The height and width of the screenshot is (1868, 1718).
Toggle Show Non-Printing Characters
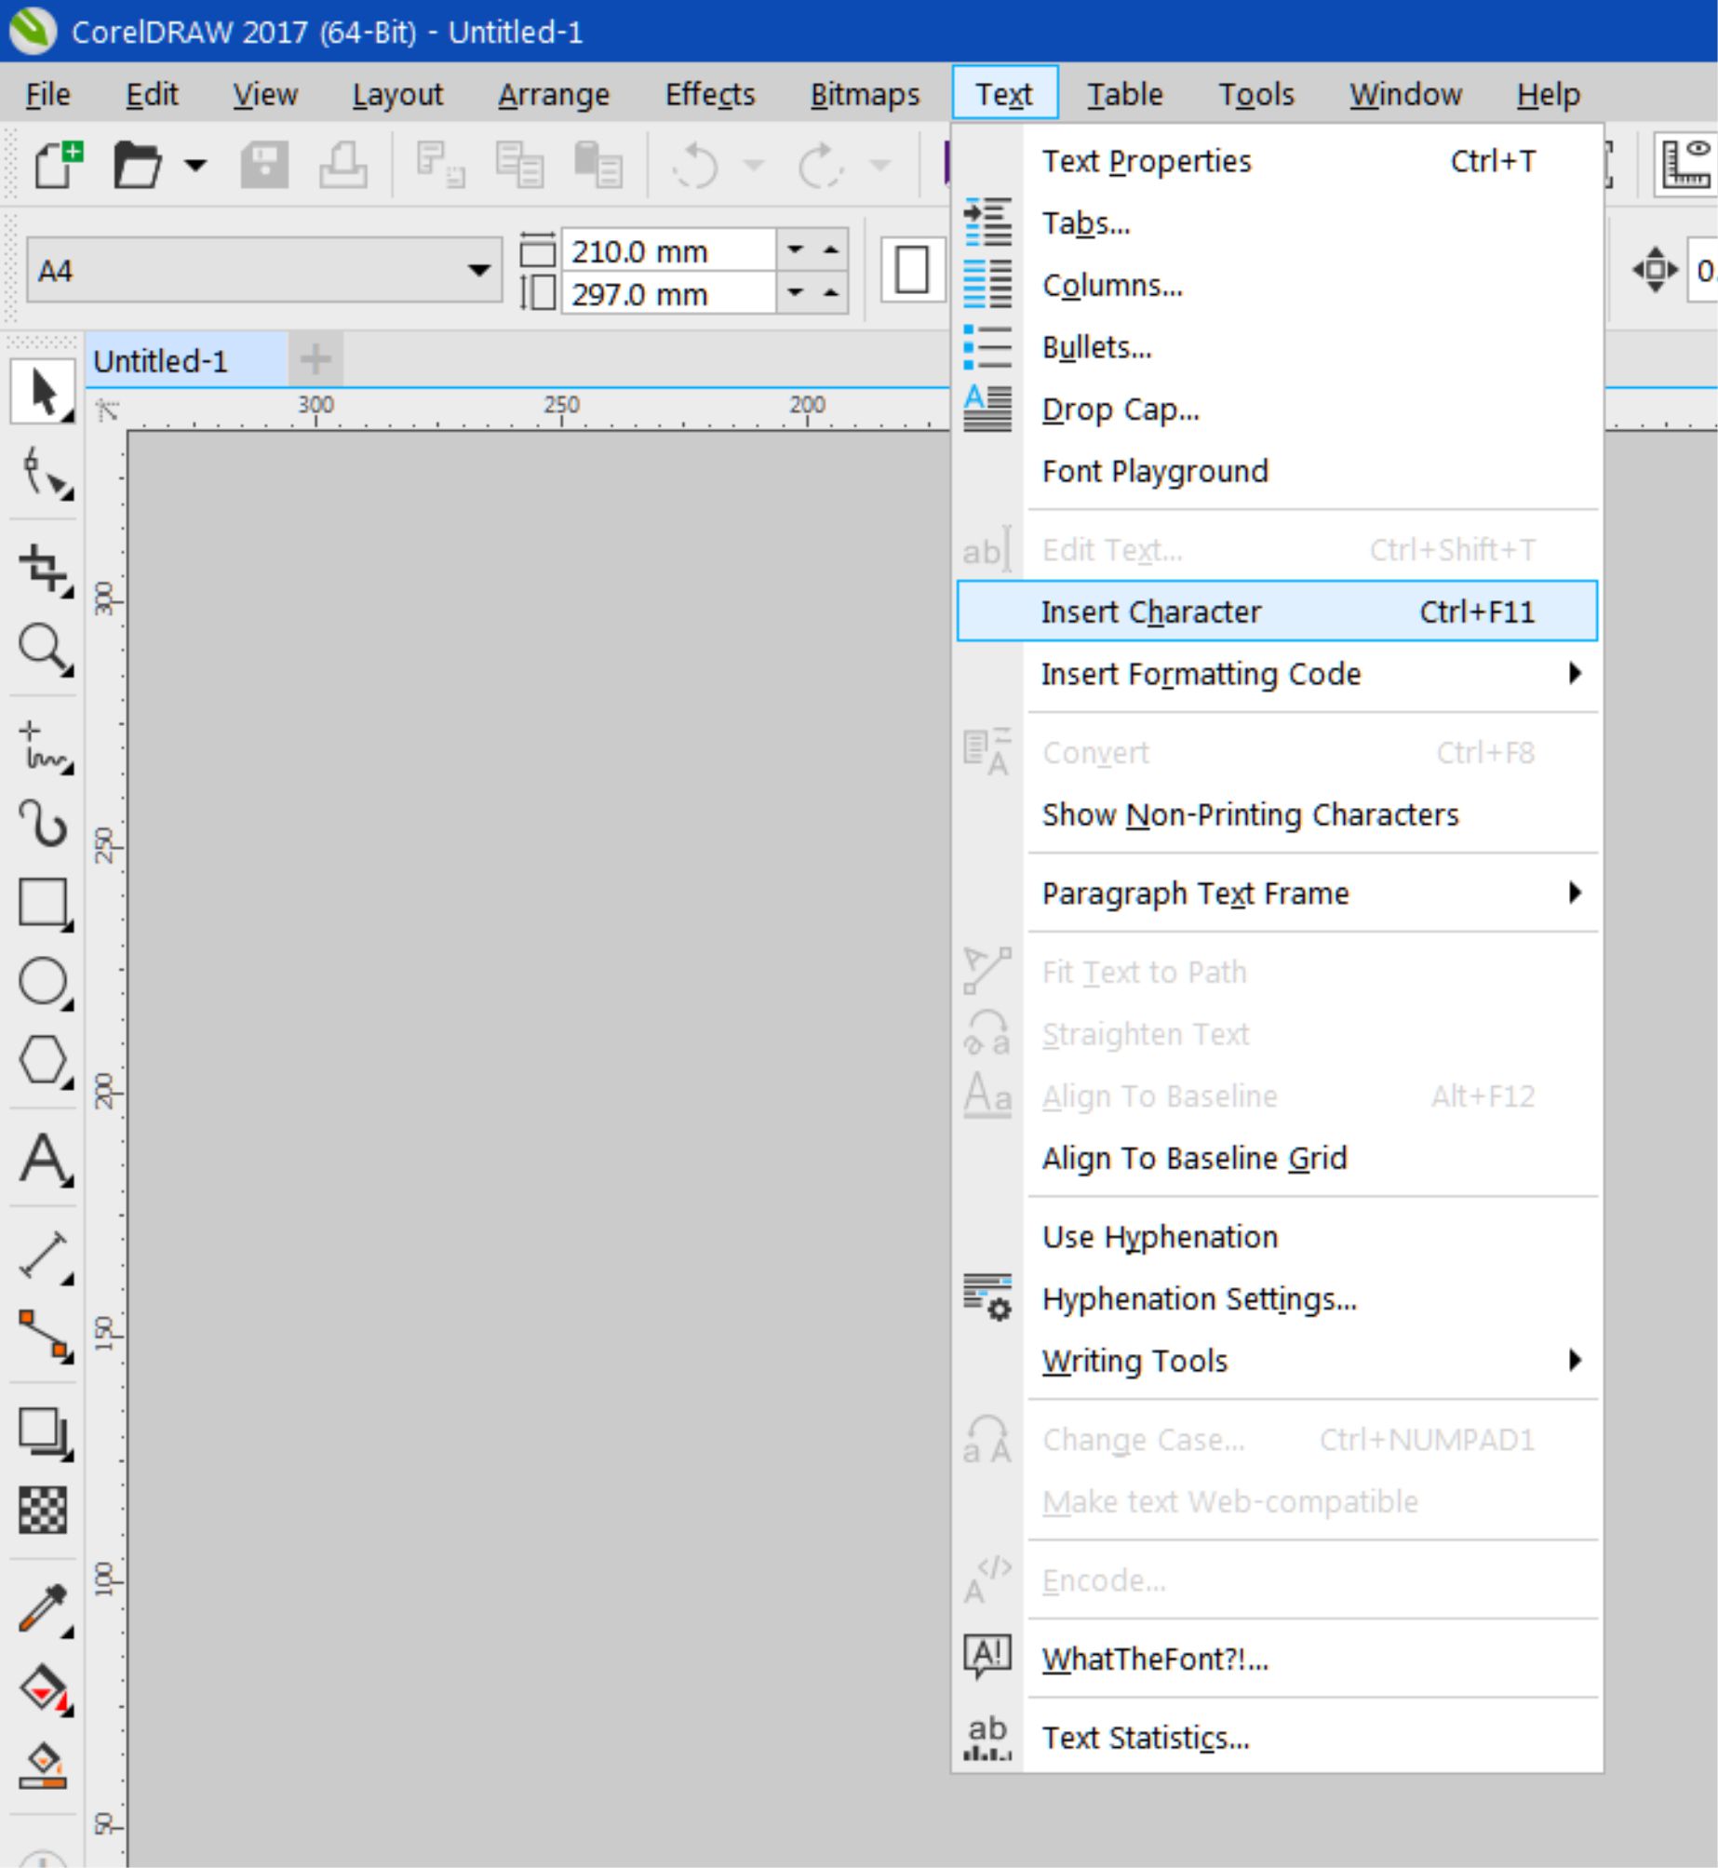click(x=1250, y=814)
